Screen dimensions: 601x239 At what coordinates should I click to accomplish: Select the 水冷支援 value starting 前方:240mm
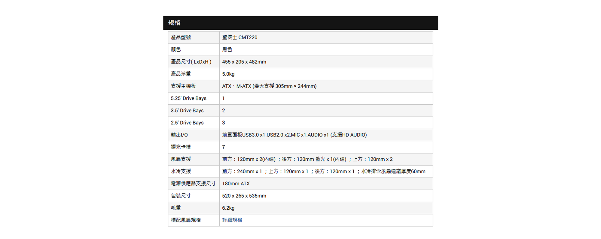click(x=324, y=172)
